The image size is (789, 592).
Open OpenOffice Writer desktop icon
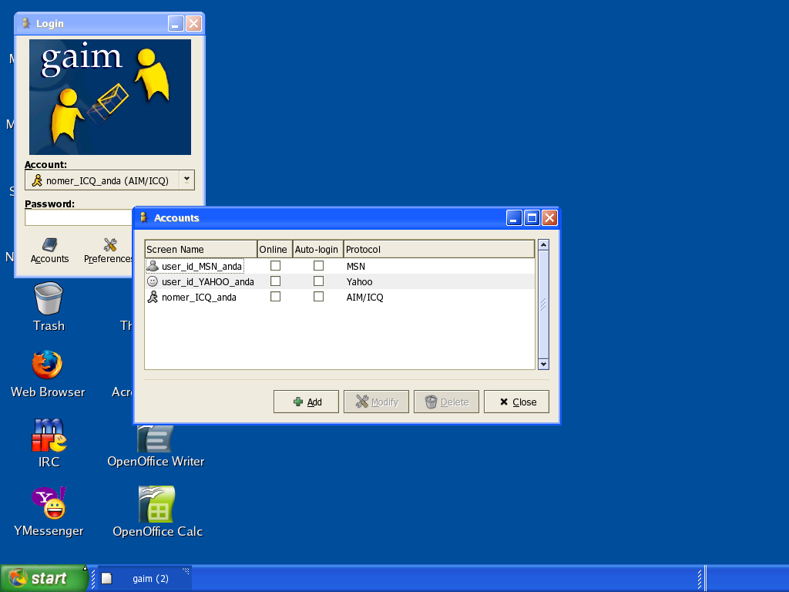(156, 439)
